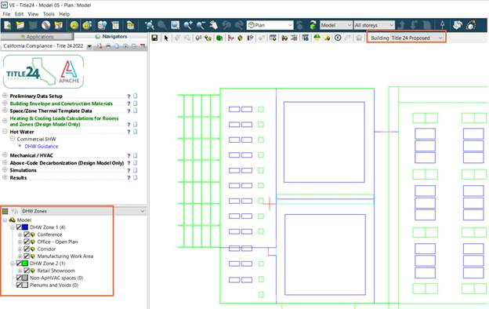Open the help question mark for Hot Water

[129, 132]
